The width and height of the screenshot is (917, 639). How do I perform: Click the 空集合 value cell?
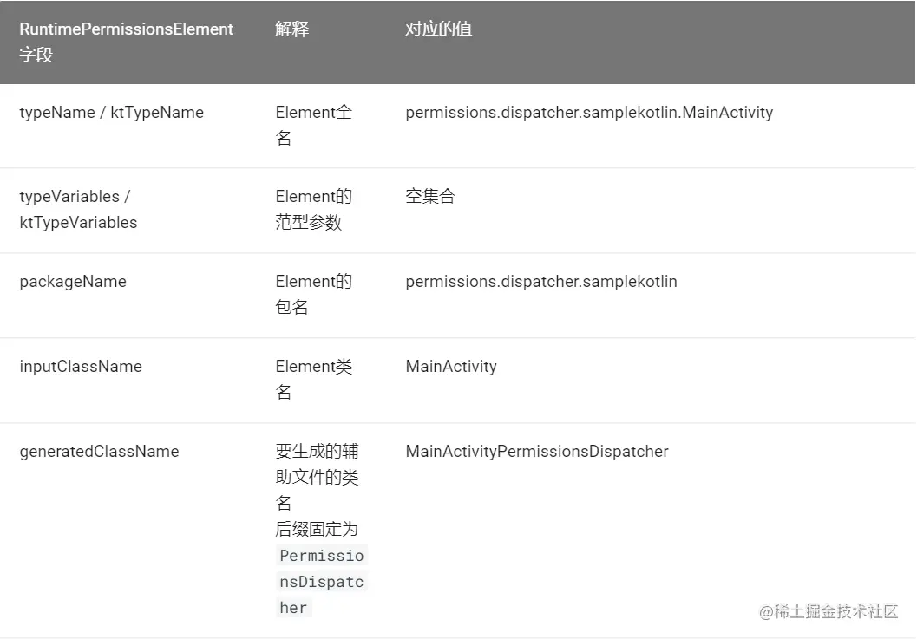[x=429, y=196]
